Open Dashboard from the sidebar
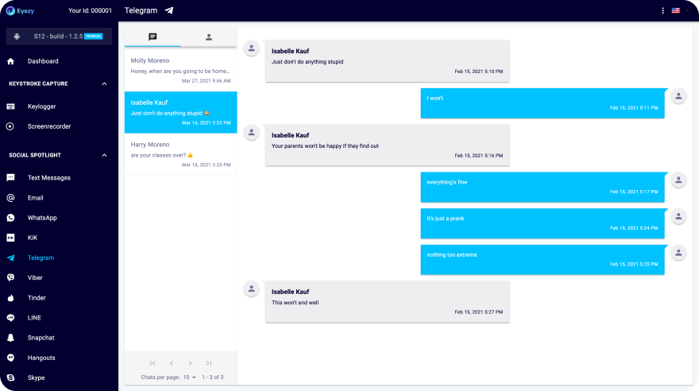 pyautogui.click(x=43, y=61)
